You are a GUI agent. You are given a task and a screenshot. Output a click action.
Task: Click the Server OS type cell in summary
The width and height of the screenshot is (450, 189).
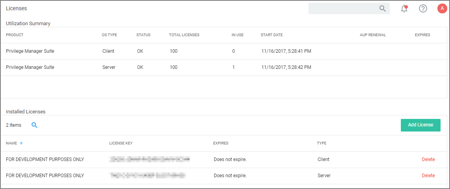[109, 67]
